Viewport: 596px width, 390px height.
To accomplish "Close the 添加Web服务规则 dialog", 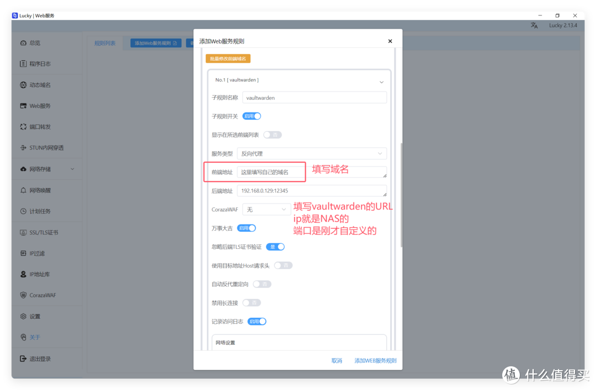I will [390, 41].
